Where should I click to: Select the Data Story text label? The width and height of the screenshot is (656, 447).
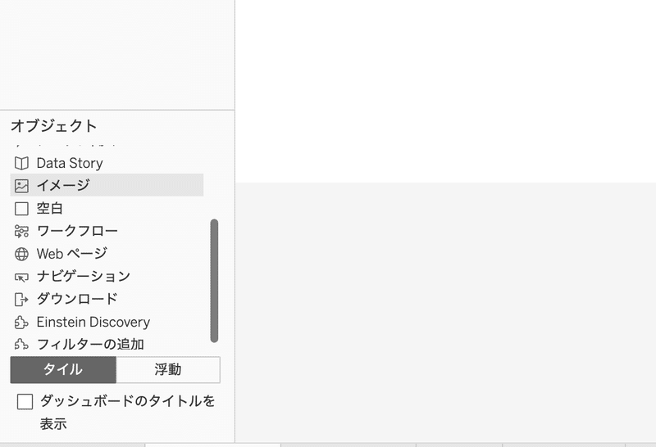click(70, 163)
